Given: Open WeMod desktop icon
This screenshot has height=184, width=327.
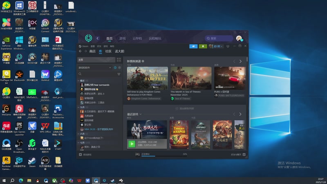Looking at the screenshot, I should tap(45, 76).
